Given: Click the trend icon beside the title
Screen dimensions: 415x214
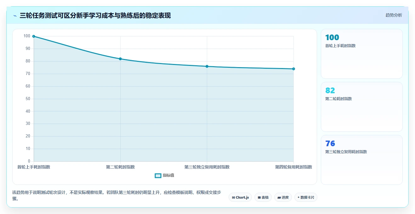Looking at the screenshot, I should click(15, 15).
